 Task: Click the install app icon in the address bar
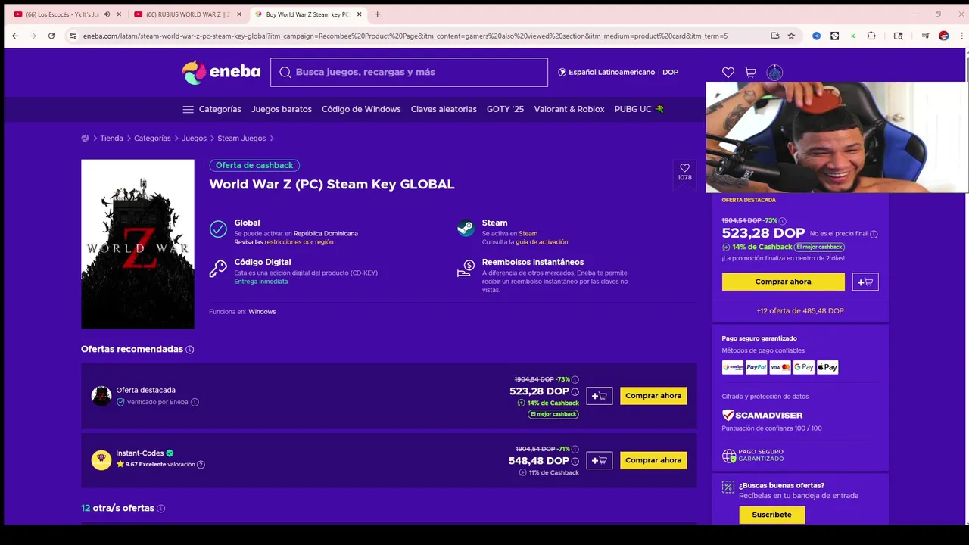(x=774, y=36)
